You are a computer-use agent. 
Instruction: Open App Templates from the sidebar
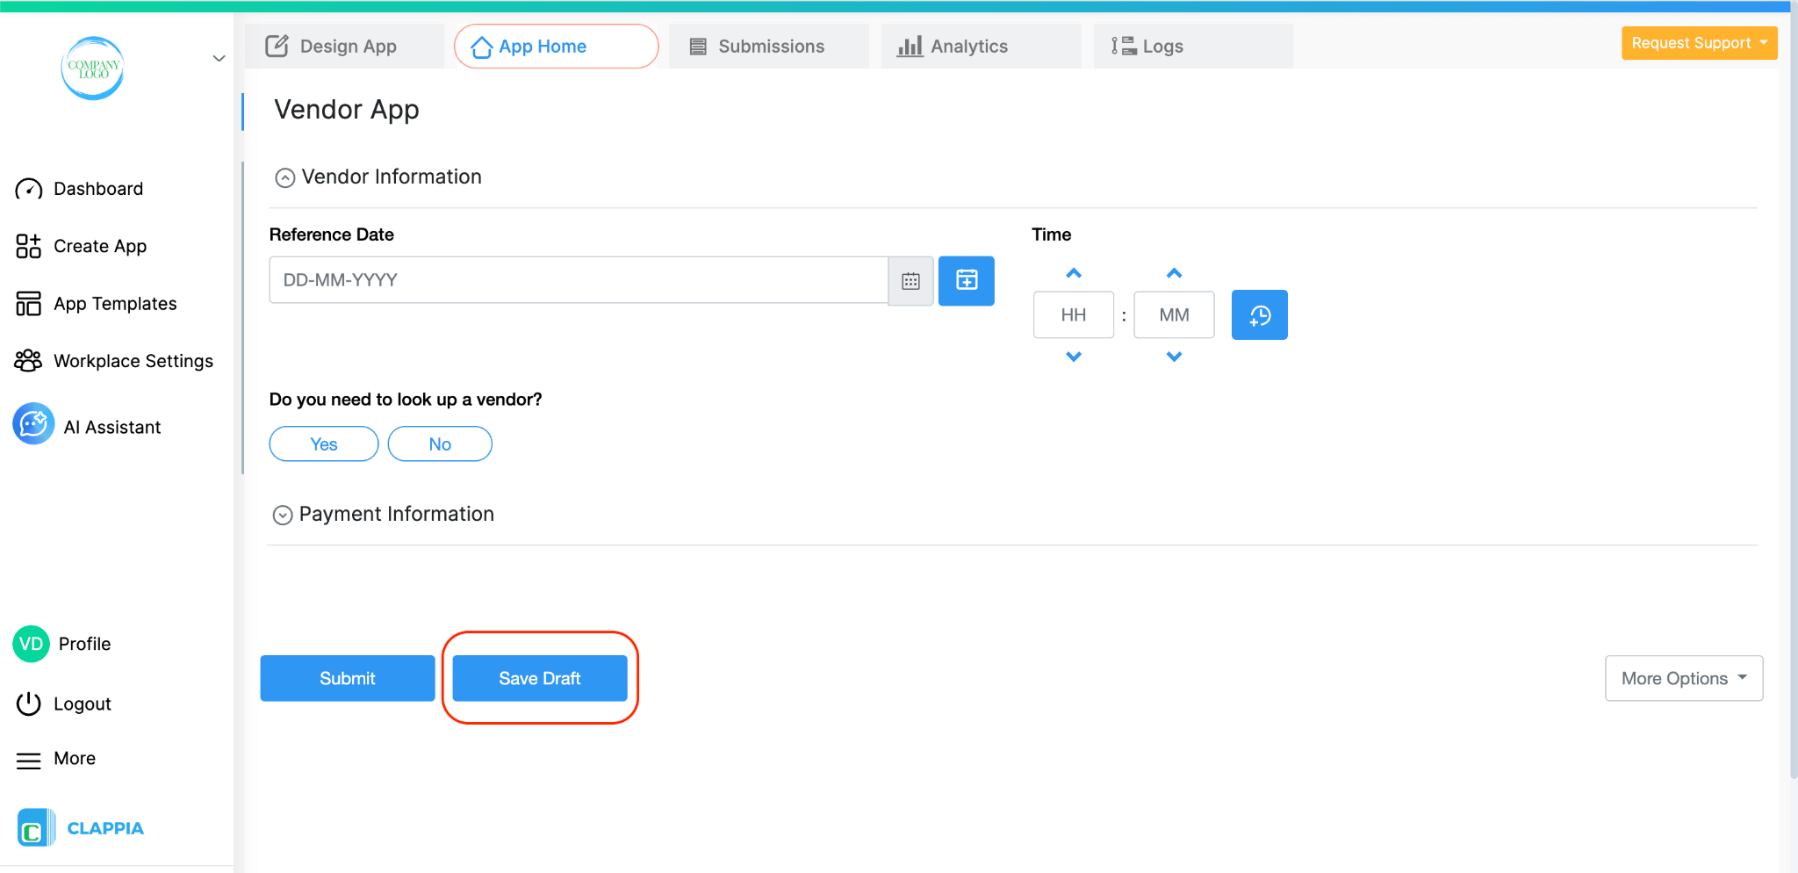pyautogui.click(x=114, y=303)
